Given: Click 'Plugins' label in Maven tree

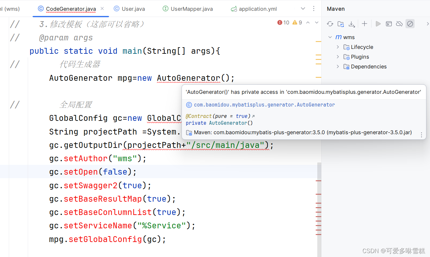Looking at the screenshot, I should tap(360, 57).
